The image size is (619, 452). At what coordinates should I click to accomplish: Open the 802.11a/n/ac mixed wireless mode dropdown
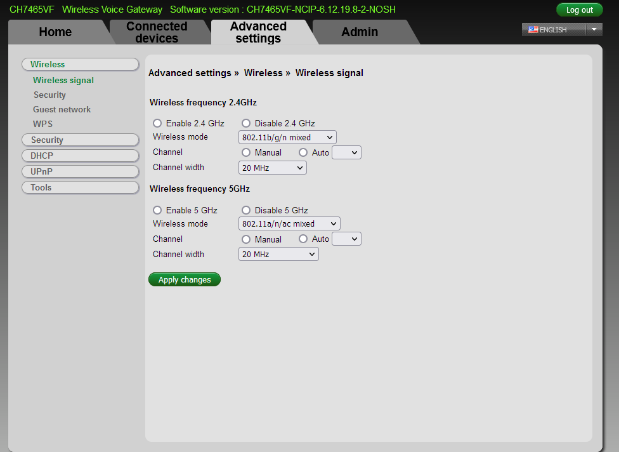point(289,223)
